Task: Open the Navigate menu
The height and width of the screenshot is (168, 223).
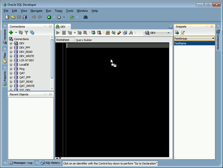Action: (37, 11)
